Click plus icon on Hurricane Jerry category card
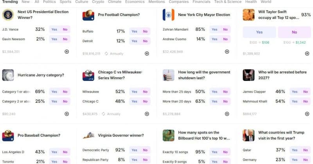 coord(67,114)
